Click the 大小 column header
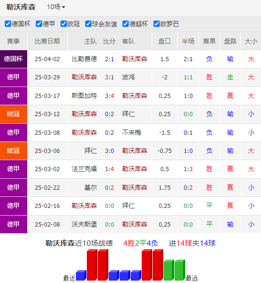 tap(251, 41)
